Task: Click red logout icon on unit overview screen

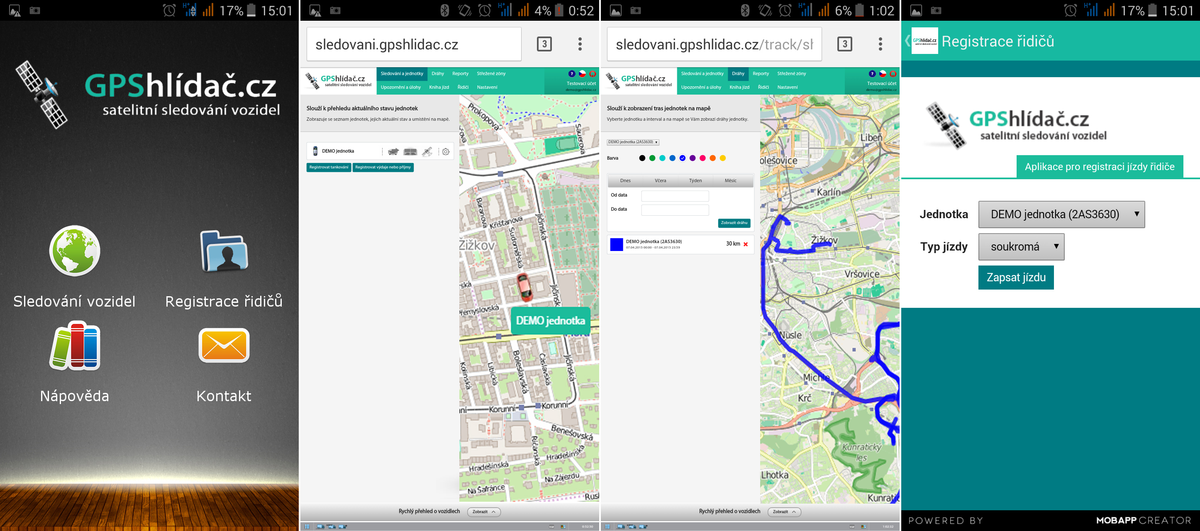Action: 593,73
